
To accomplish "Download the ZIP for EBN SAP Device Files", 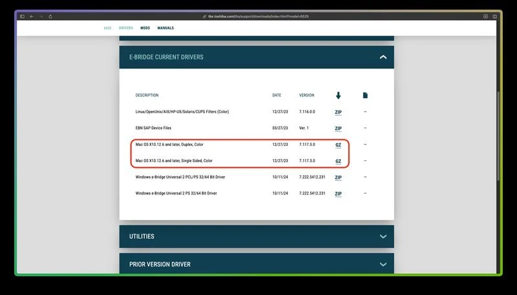I will click(x=338, y=128).
